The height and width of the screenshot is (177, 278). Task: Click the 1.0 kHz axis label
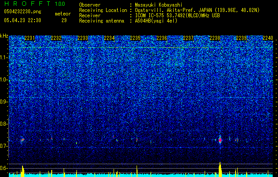click(4, 80)
